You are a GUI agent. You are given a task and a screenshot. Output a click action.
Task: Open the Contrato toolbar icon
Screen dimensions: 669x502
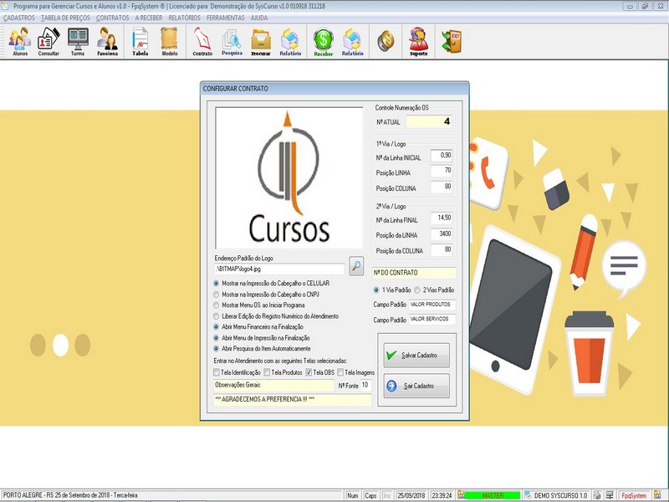(x=202, y=41)
